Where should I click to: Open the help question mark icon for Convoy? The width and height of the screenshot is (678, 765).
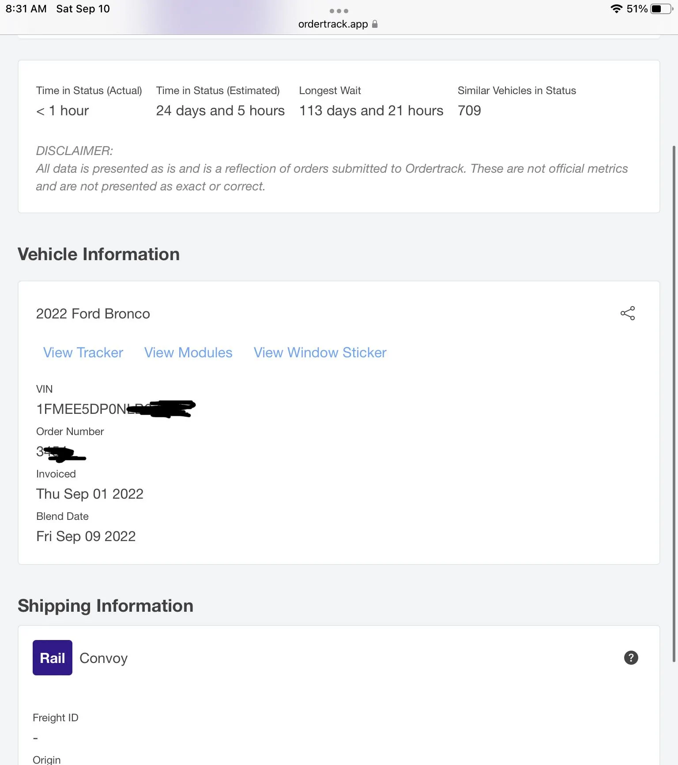tap(631, 658)
